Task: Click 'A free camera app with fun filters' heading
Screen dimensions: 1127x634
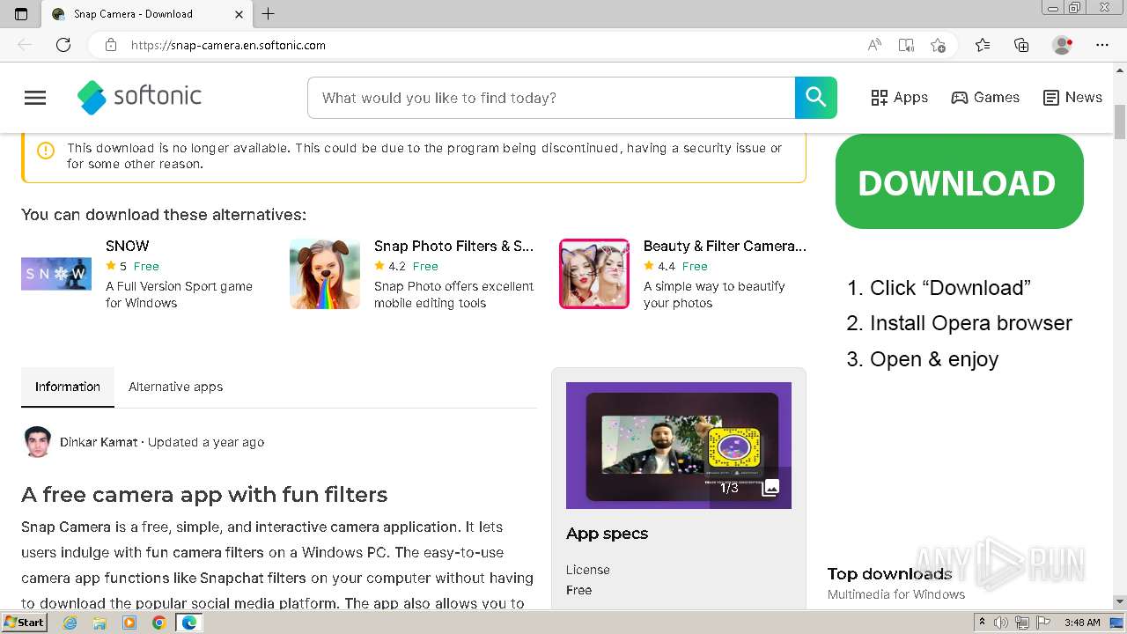Action: tap(204, 495)
